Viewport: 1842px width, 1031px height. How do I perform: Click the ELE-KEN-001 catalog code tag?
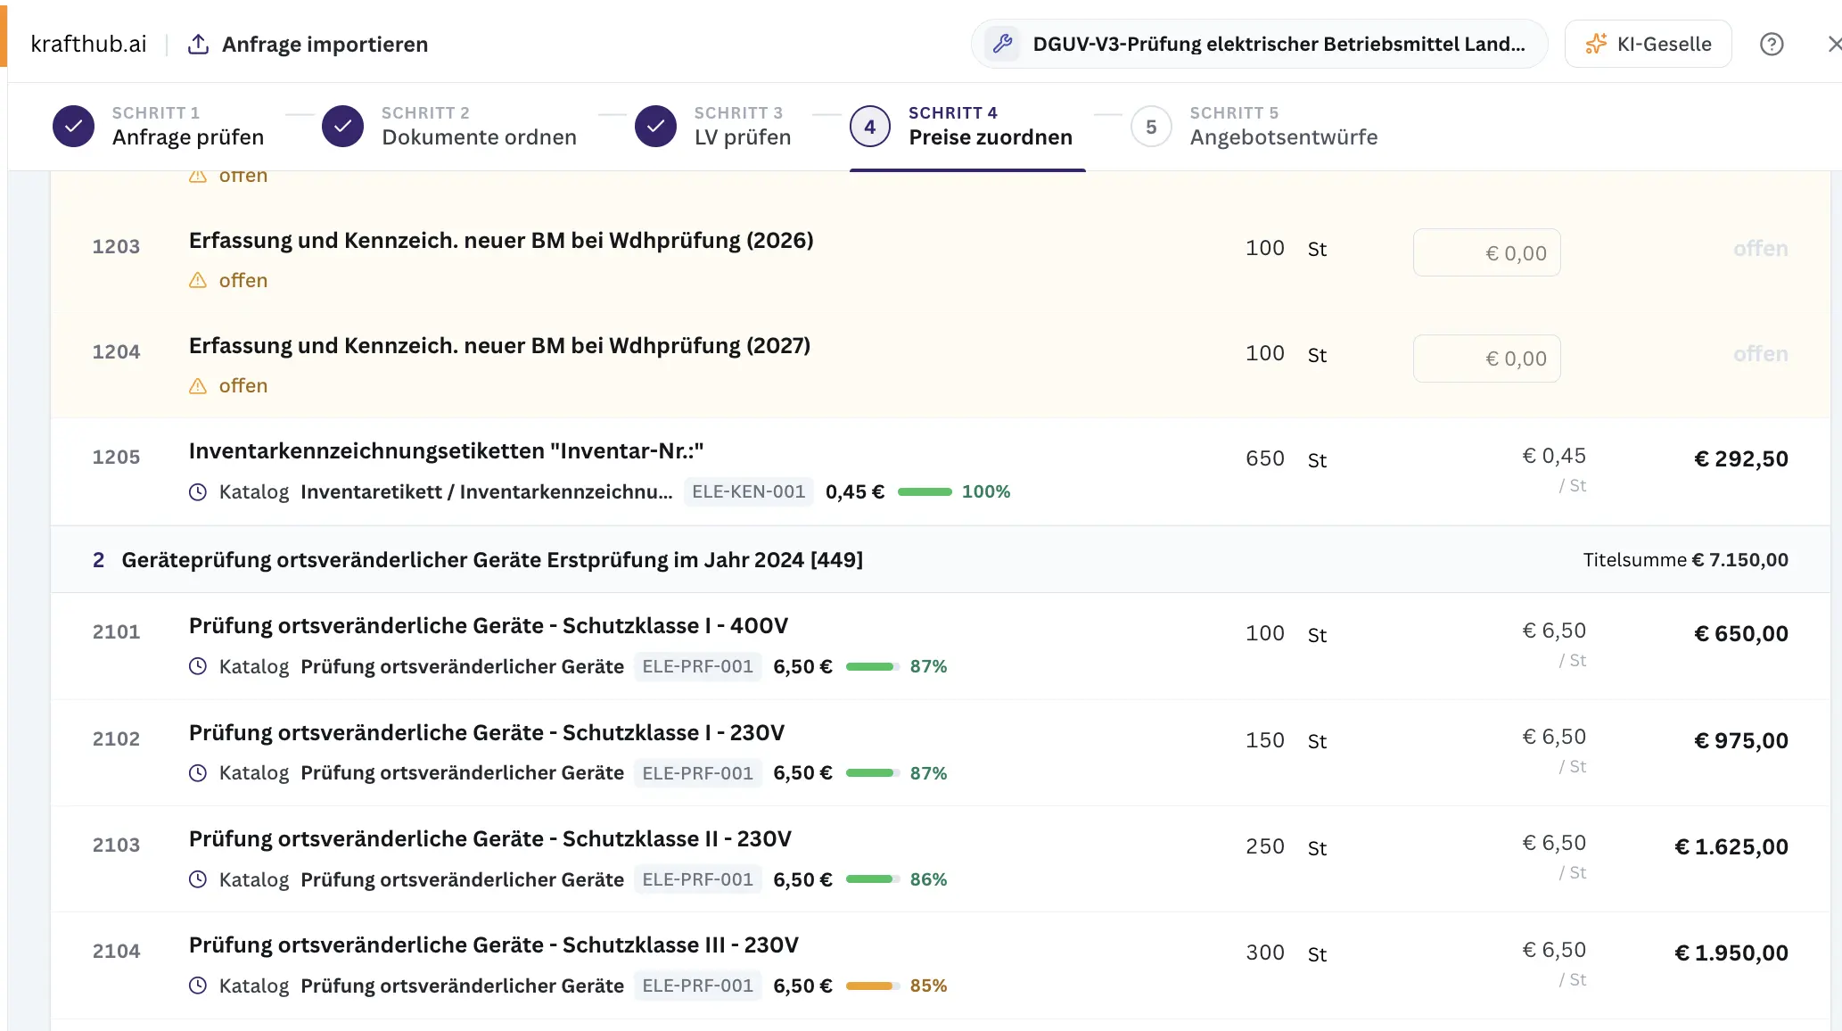(748, 491)
